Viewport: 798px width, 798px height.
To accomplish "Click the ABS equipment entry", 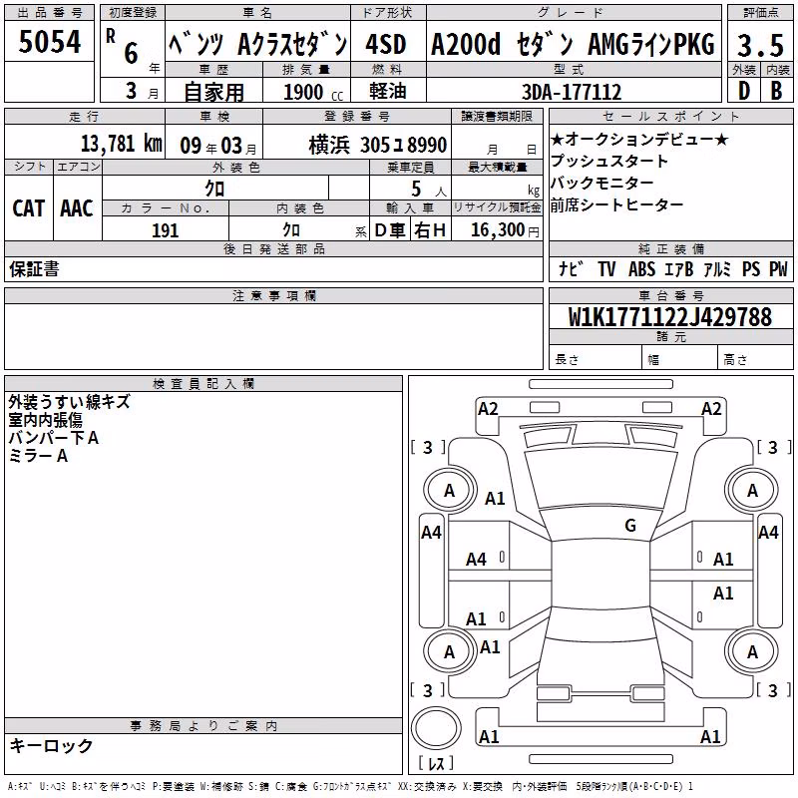I will pos(641,268).
